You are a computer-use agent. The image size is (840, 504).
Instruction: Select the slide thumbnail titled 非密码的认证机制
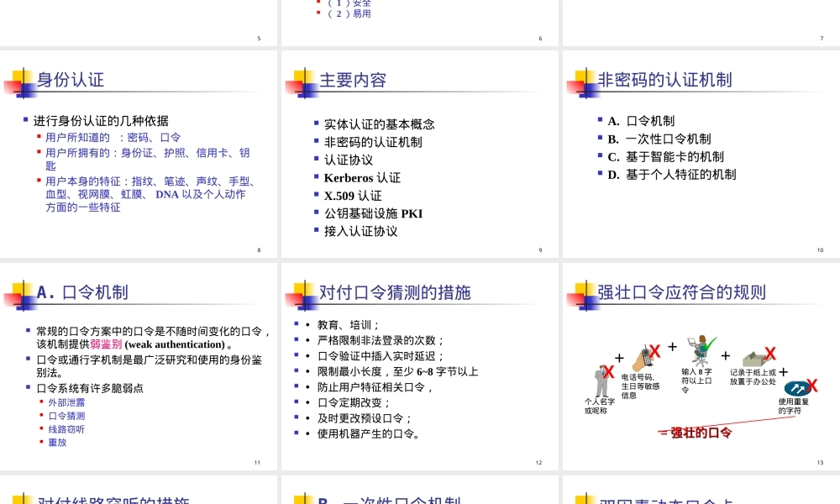coord(701,155)
